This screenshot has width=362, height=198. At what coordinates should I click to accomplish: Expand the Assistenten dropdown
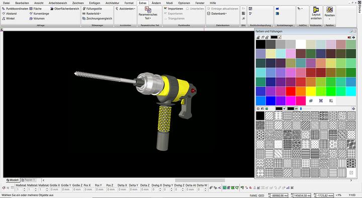point(125,9)
